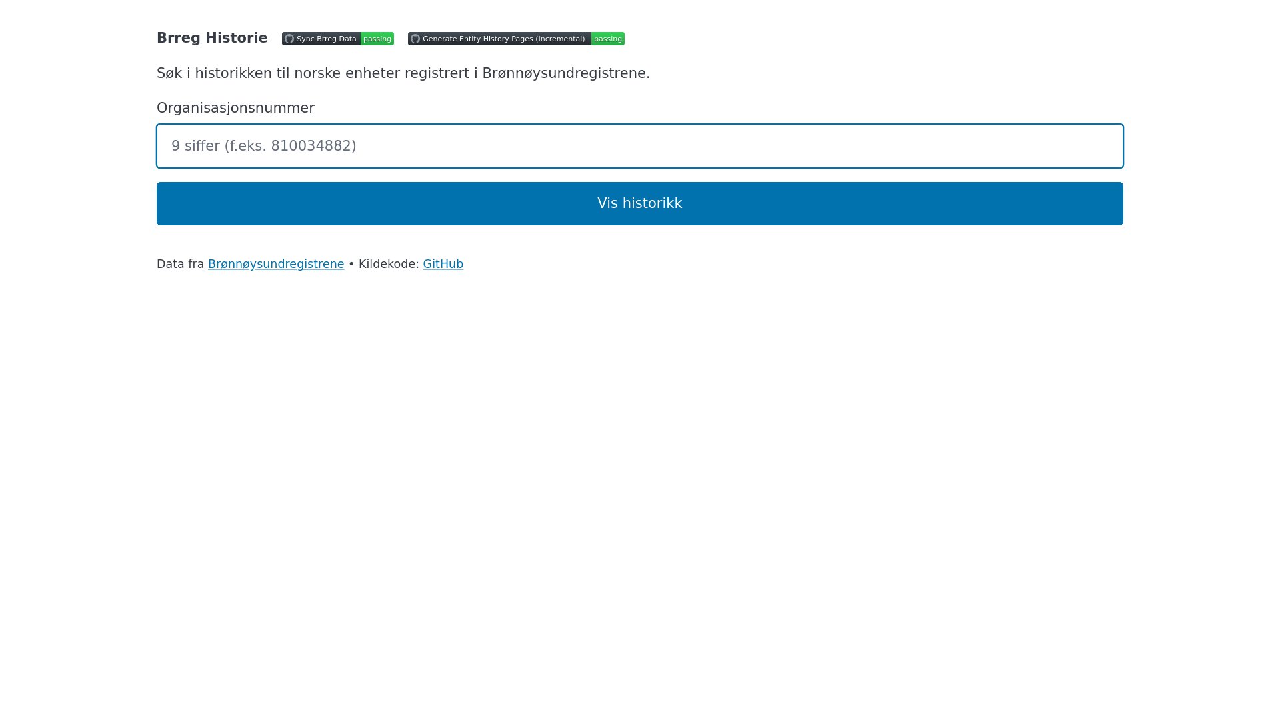Image resolution: width=1280 pixels, height=720 pixels.
Task: Click word Brønnøysundregistrene in the description sentence
Action: tap(564, 73)
